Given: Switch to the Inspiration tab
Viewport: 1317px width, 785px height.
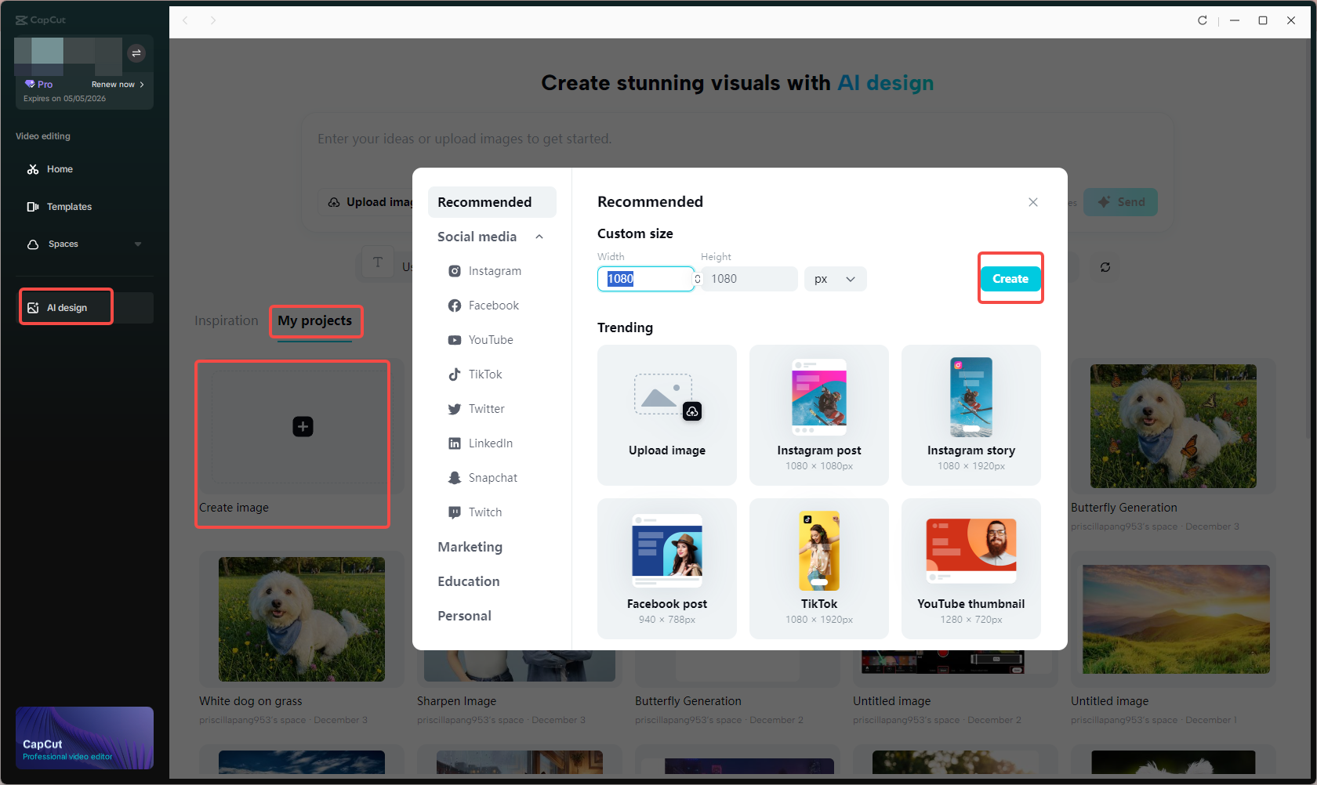Looking at the screenshot, I should (226, 320).
